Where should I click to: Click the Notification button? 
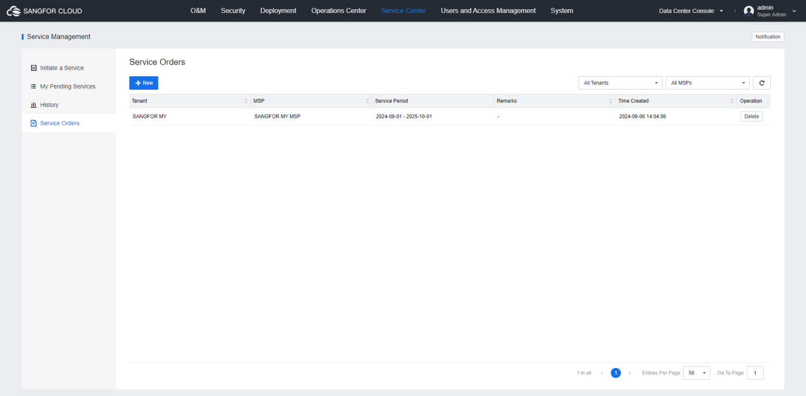[x=768, y=37]
